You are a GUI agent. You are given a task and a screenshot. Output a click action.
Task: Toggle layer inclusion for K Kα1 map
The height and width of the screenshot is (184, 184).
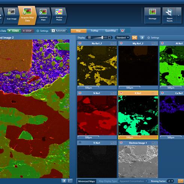coord(121,93)
